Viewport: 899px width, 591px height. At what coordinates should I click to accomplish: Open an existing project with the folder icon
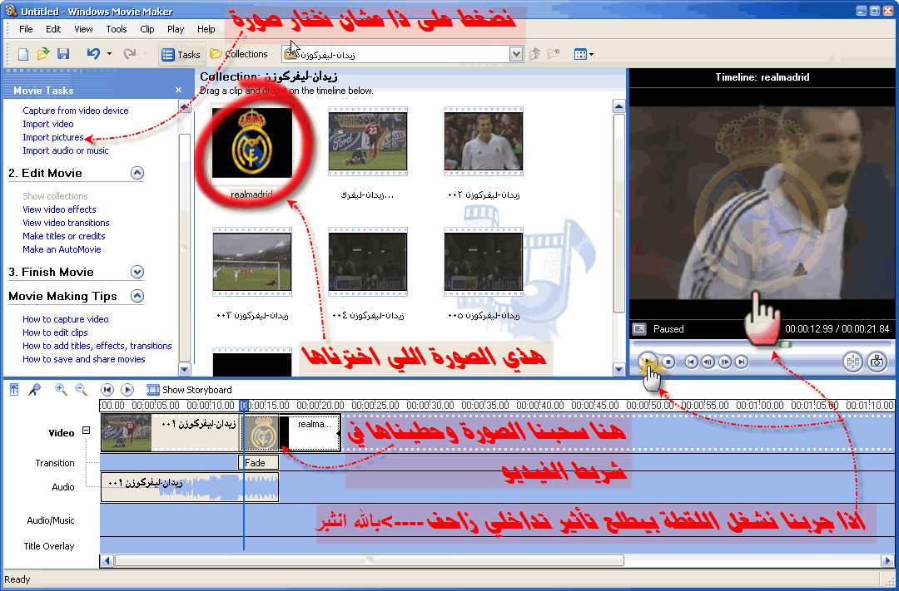coord(43,54)
